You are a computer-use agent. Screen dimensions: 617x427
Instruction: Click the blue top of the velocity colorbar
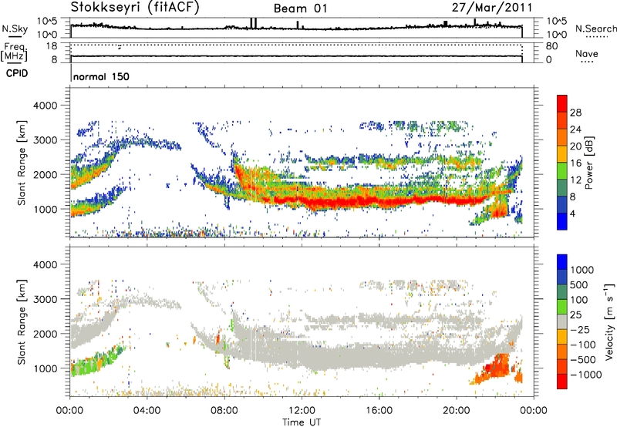pos(562,262)
